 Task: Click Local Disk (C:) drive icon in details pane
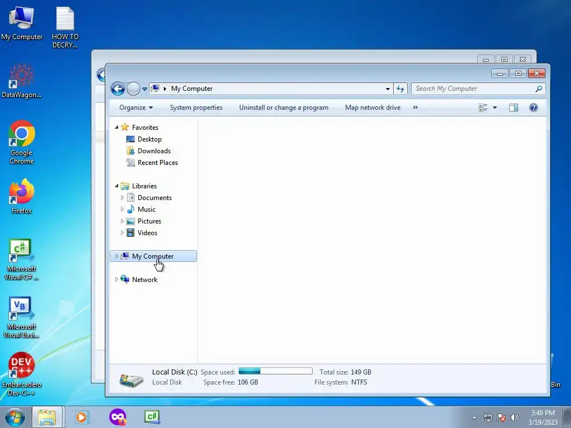pos(132,380)
